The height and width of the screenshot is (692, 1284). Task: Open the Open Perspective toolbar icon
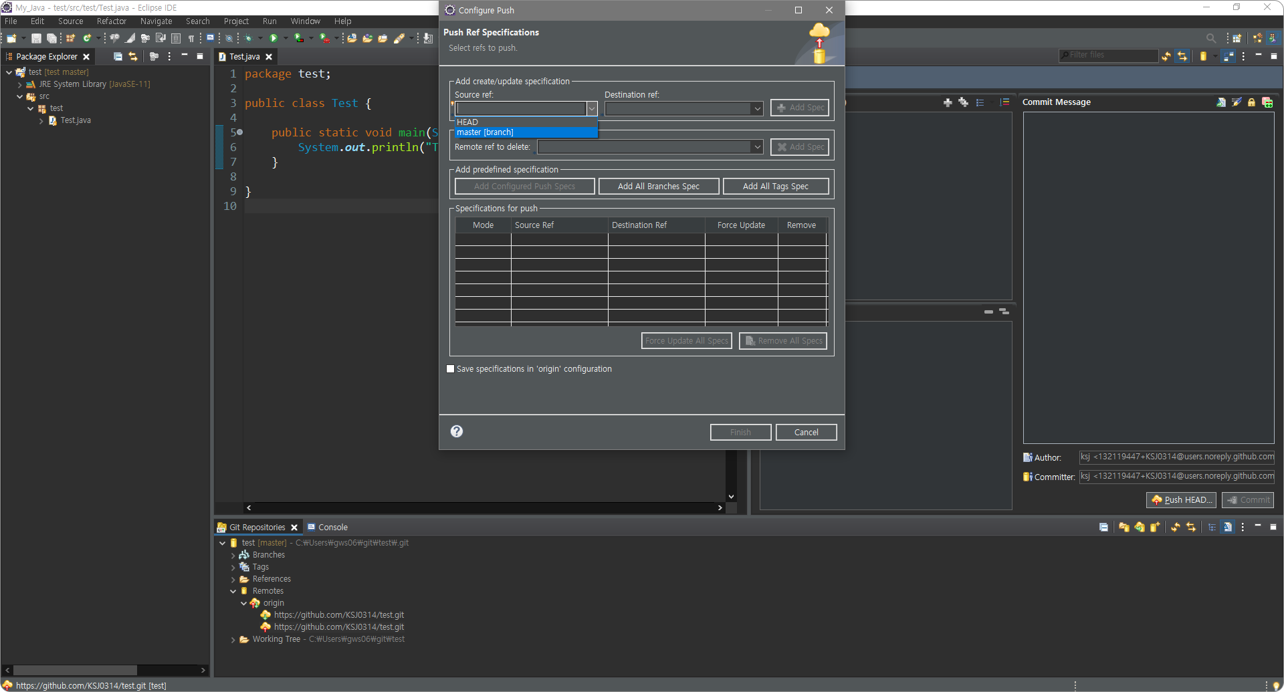click(1237, 38)
